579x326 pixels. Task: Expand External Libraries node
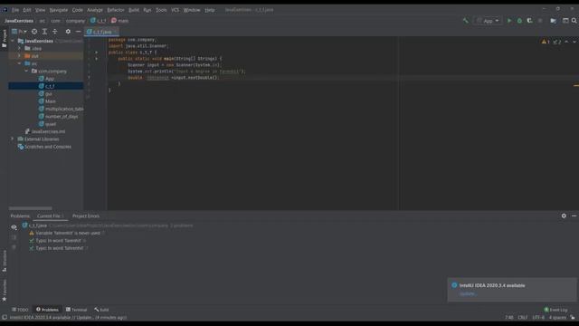pyautogui.click(x=13, y=139)
